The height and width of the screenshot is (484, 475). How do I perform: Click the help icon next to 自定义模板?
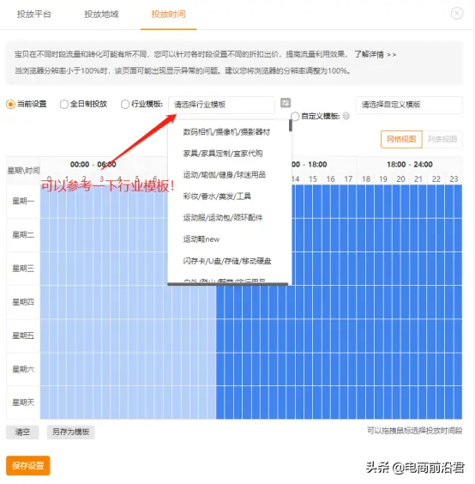tap(346, 116)
